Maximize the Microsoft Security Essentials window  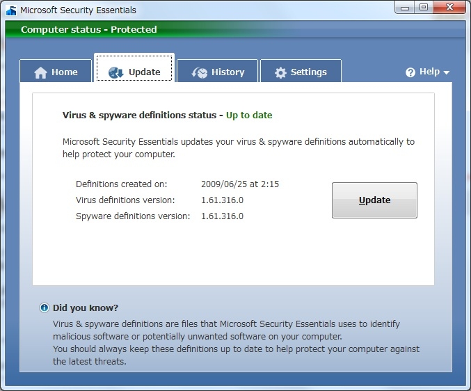click(424, 8)
